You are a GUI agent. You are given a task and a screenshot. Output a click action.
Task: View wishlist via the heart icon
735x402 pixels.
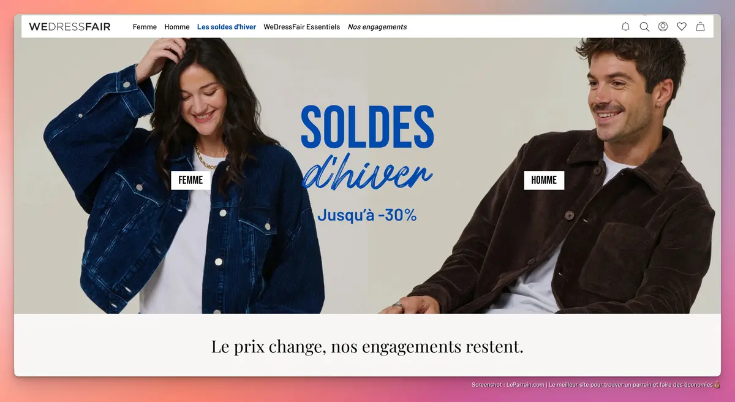click(682, 27)
